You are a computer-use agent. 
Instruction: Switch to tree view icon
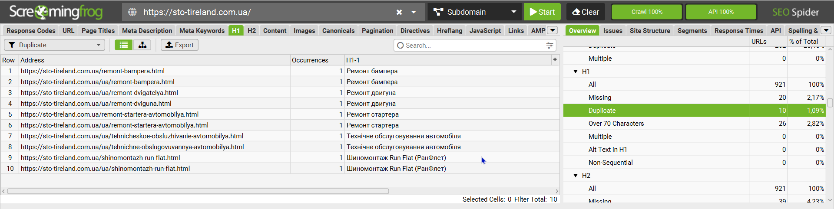pyautogui.click(x=142, y=45)
